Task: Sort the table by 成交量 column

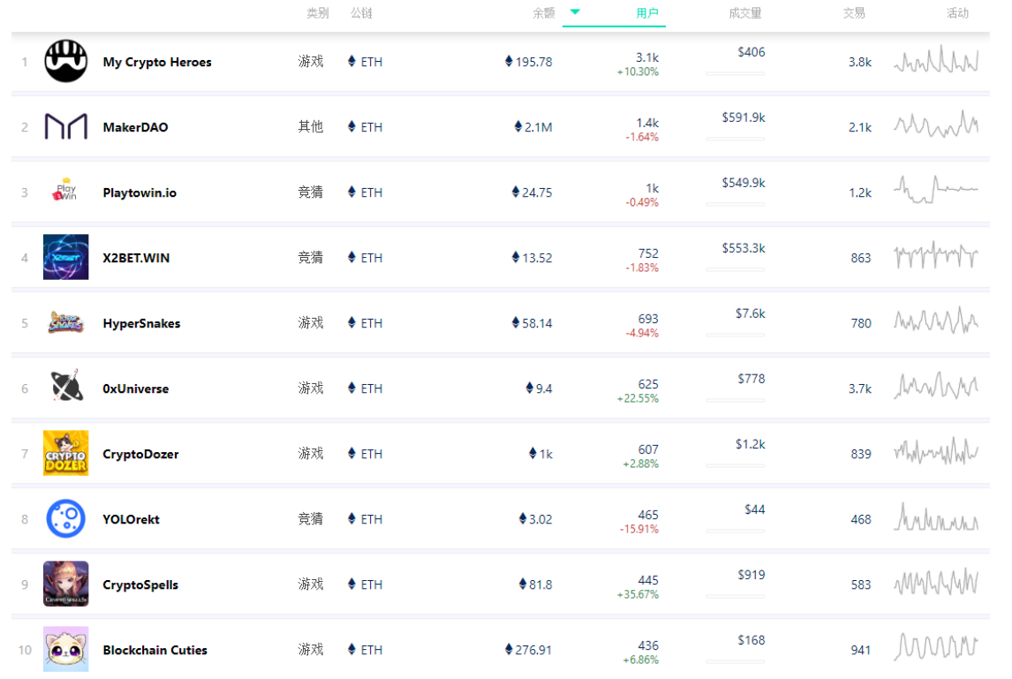Action: (745, 13)
